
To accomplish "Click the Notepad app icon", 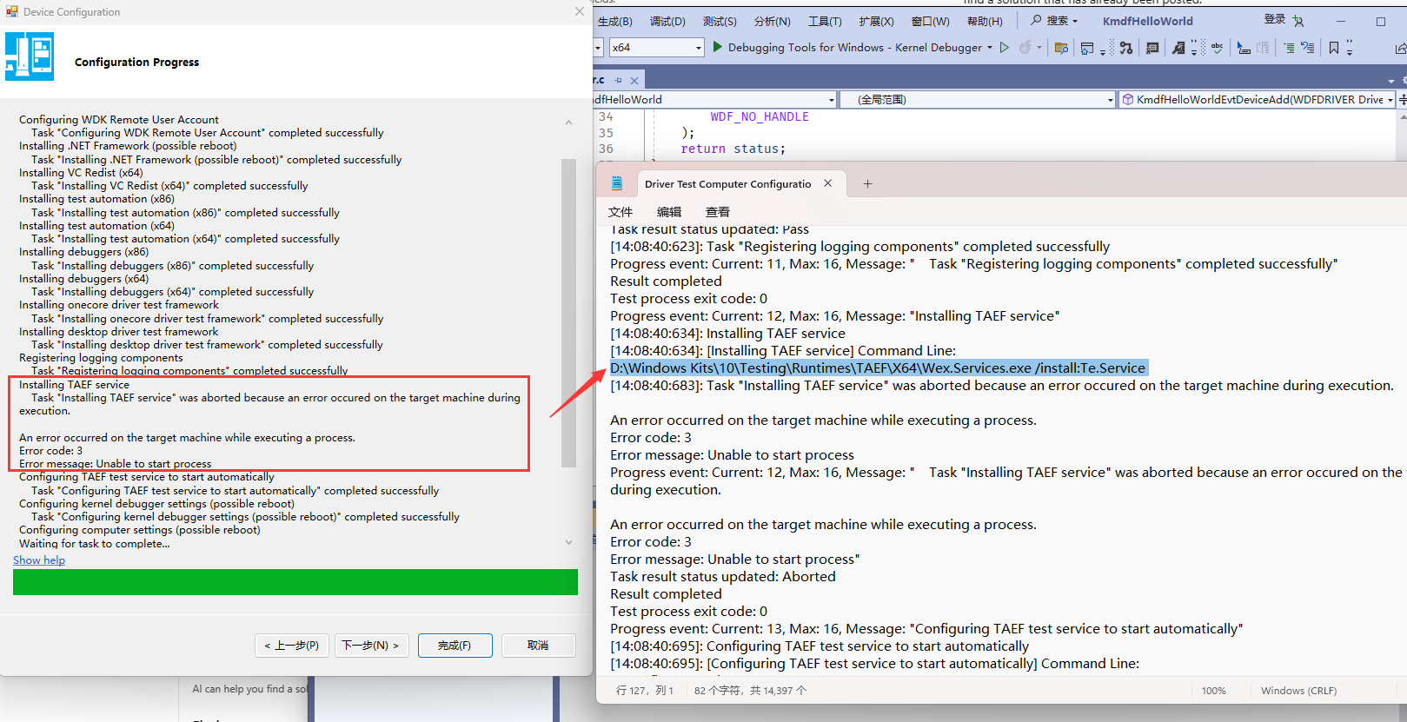I will 617,183.
